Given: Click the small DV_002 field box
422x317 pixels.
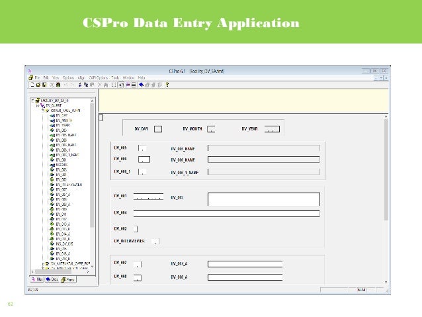Looking at the screenshot, I should (x=136, y=229).
